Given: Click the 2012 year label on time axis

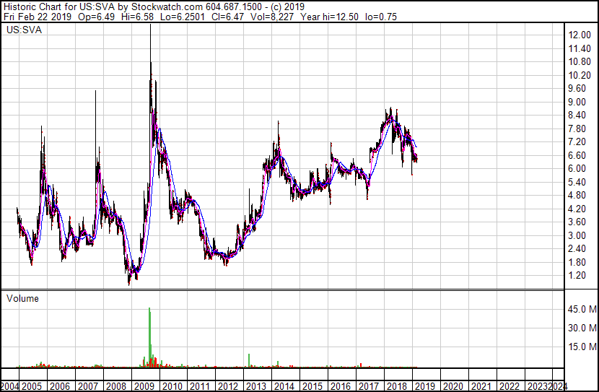Looking at the screenshot, I should click(x=228, y=386).
